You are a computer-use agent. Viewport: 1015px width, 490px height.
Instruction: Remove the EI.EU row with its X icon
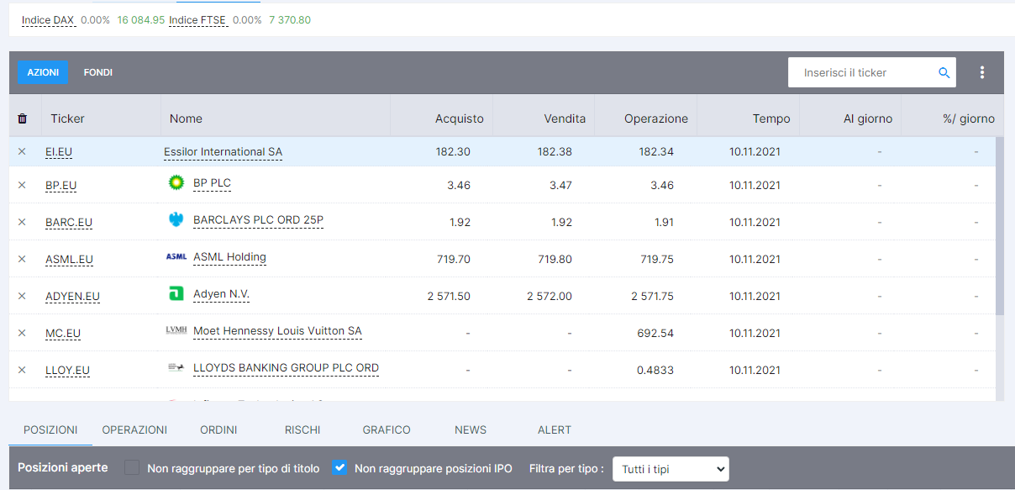click(x=22, y=152)
